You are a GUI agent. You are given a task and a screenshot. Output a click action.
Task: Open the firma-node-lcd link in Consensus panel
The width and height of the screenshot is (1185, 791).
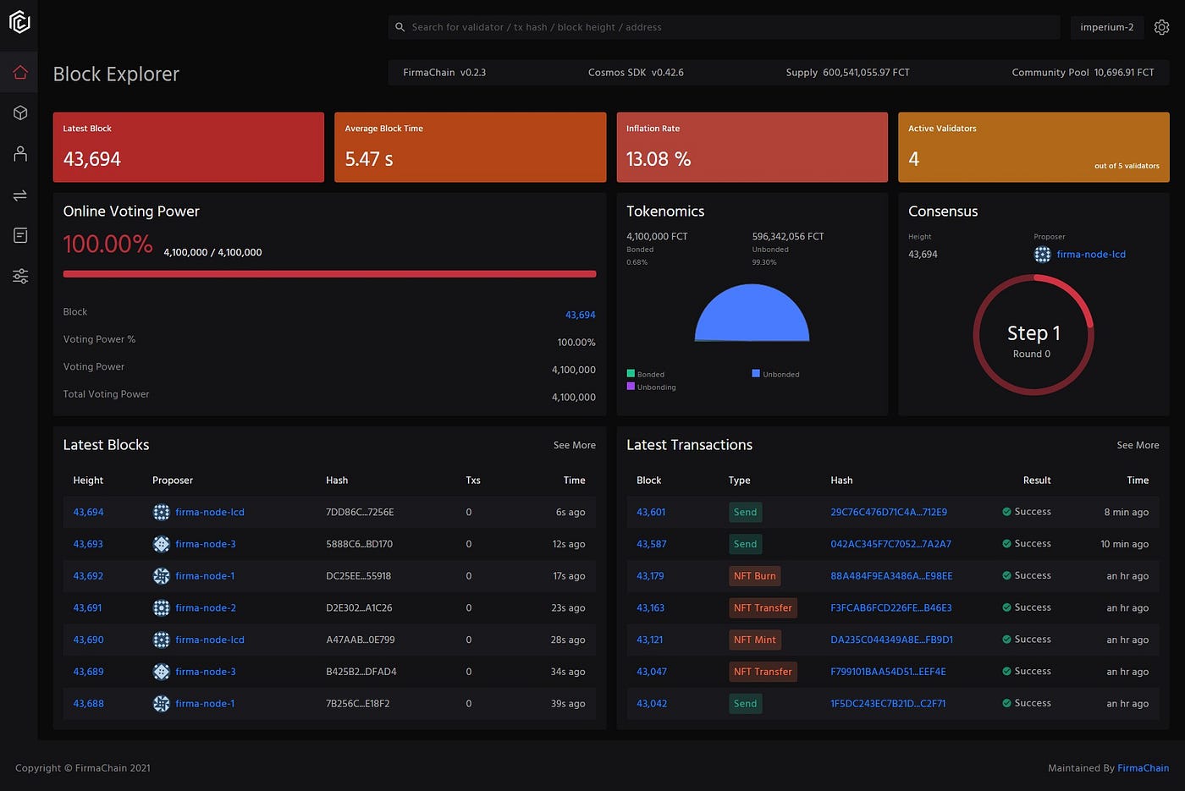point(1091,254)
